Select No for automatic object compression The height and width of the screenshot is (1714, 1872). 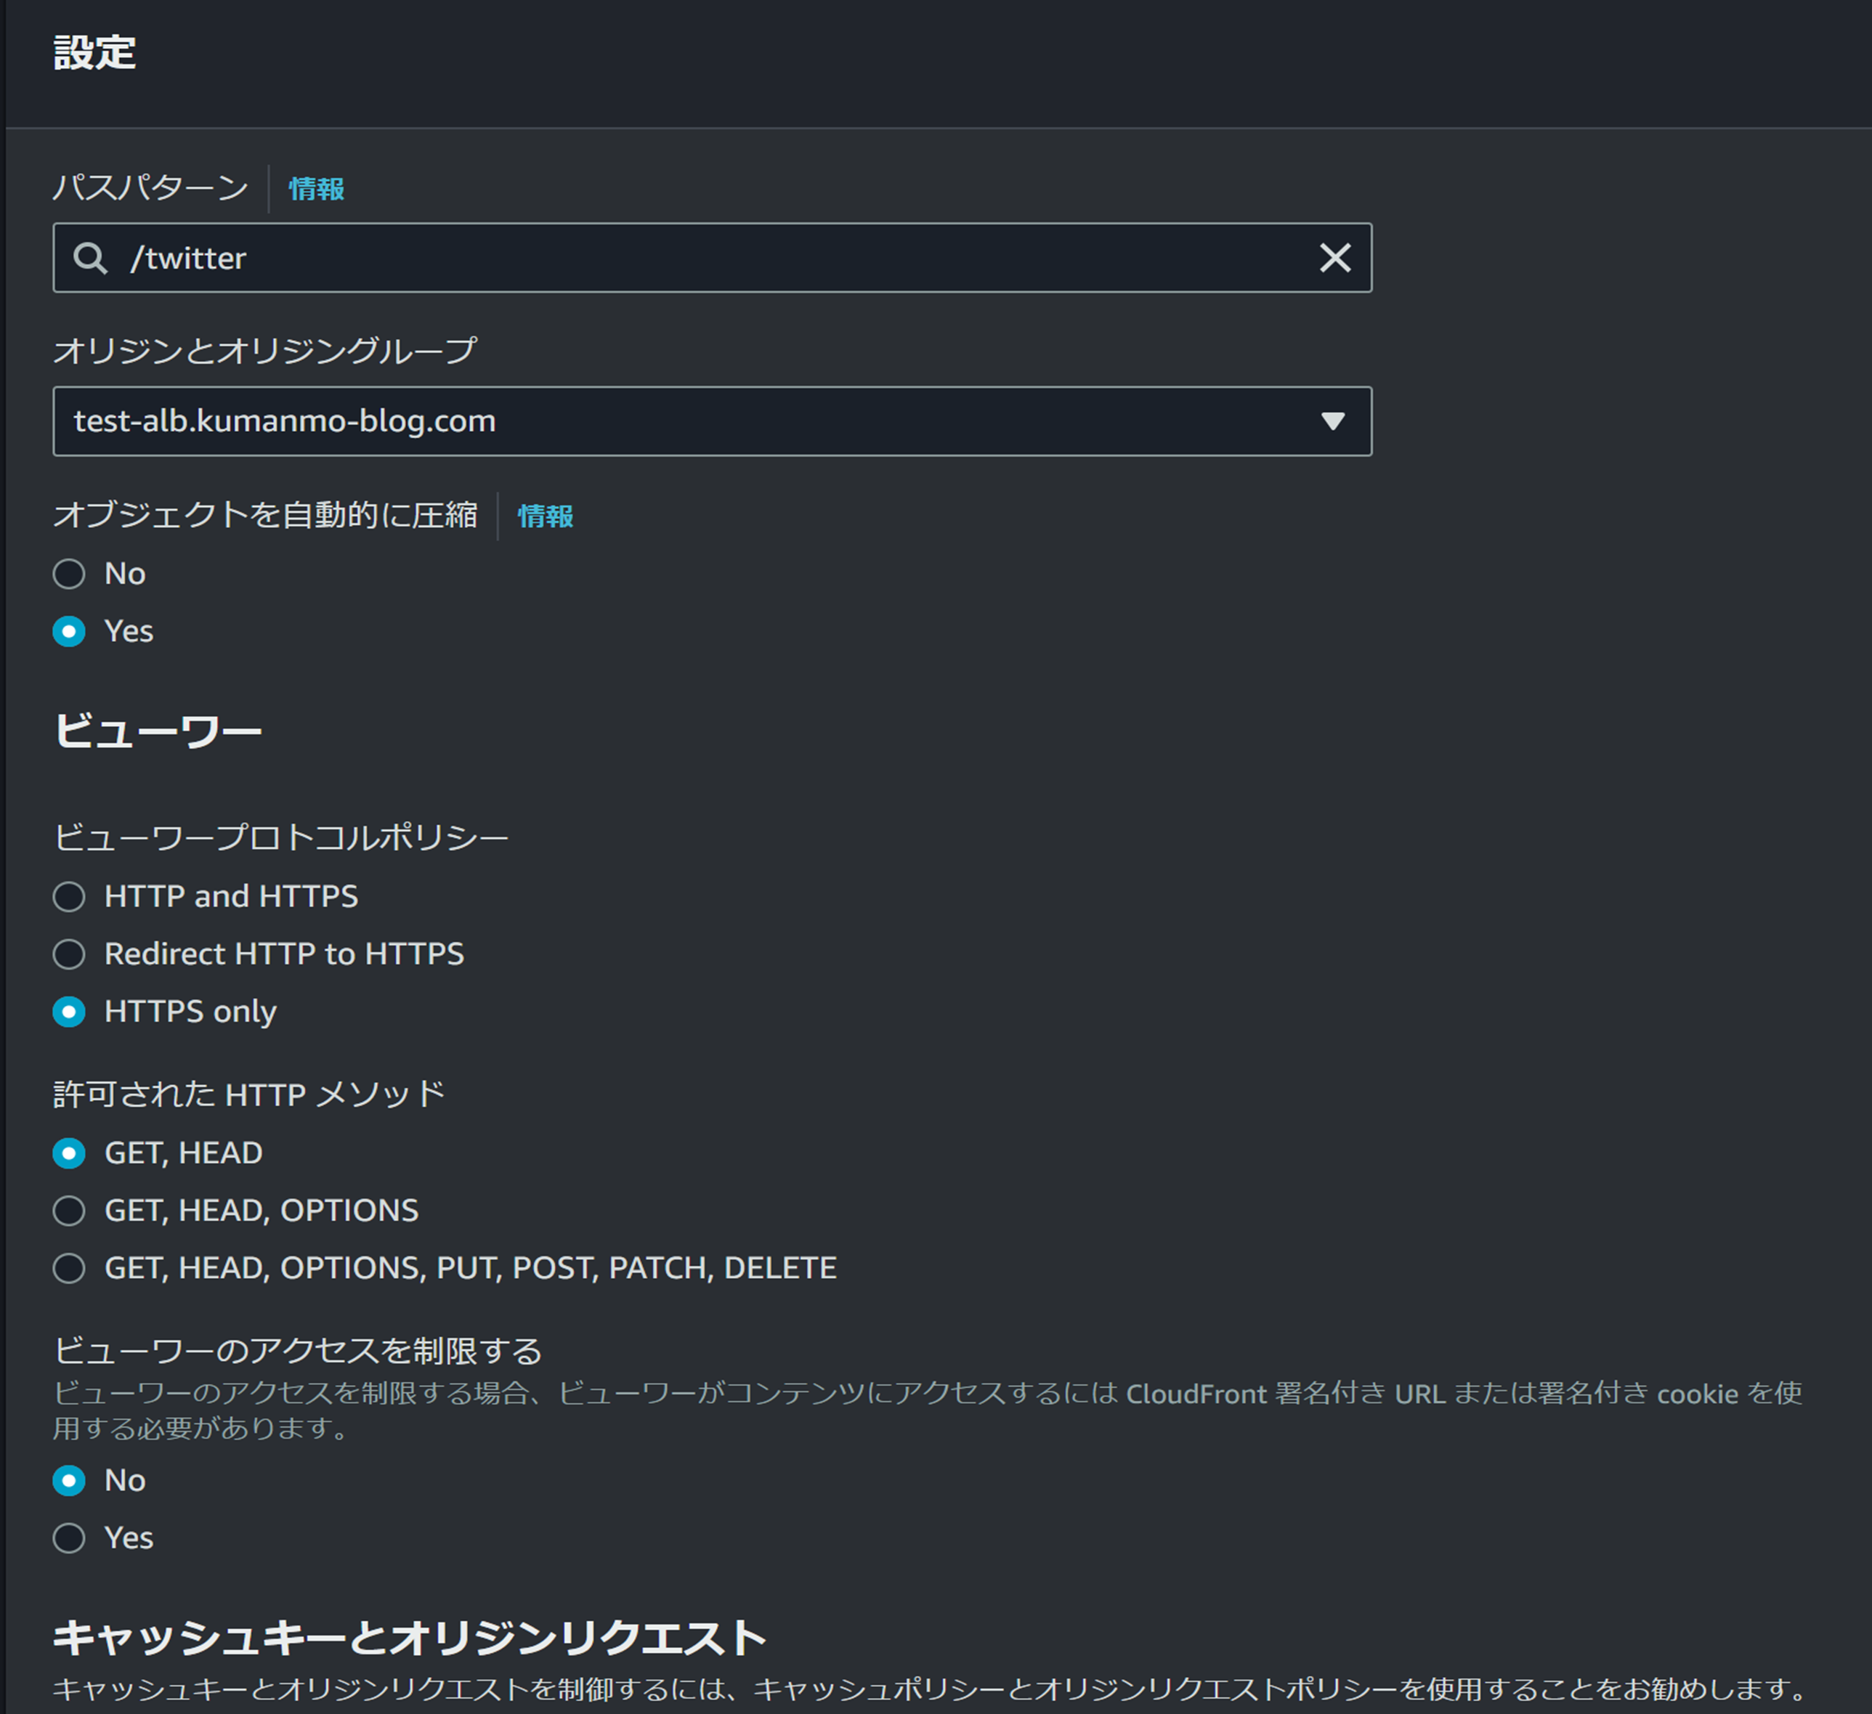pos(70,574)
